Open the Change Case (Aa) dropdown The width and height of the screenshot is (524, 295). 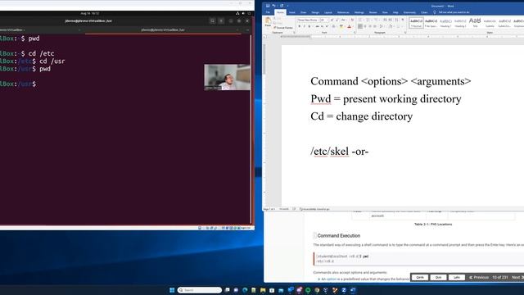tap(344, 20)
